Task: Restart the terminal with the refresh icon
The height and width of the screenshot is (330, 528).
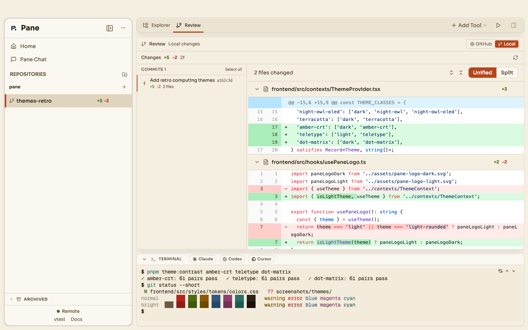Action: pyautogui.click(x=500, y=271)
